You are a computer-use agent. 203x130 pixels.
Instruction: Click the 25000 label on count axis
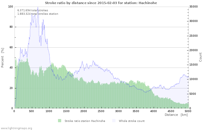pos(193,36)
